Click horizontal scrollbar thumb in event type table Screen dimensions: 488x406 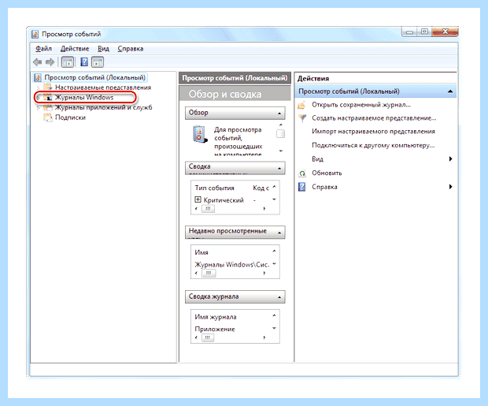coord(208,209)
